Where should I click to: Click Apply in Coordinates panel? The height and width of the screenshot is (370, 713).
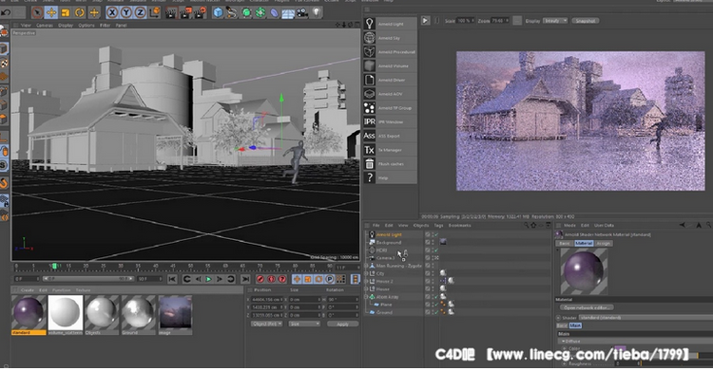coord(342,324)
